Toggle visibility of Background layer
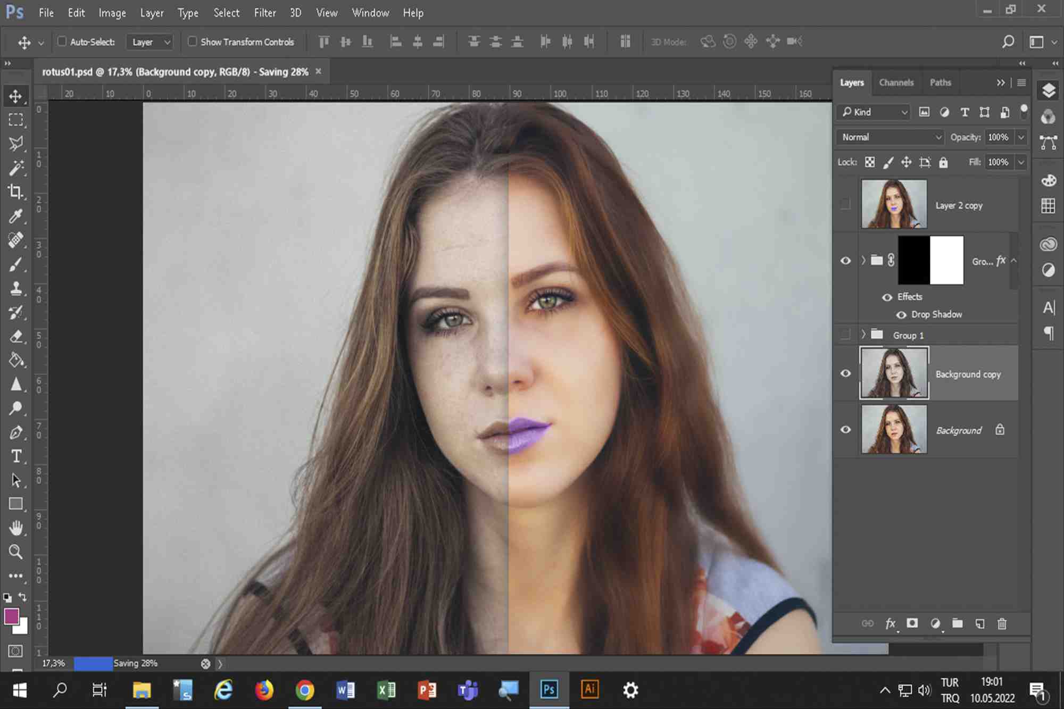 (845, 430)
